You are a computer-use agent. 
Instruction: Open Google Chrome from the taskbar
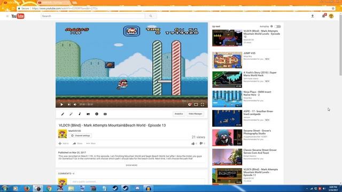coord(49,188)
